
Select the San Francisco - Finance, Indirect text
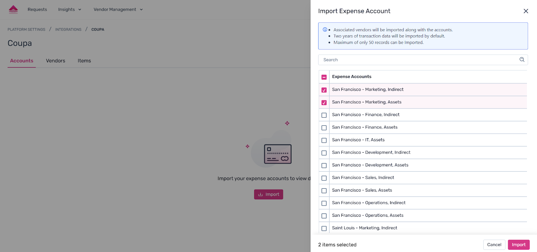[366, 115]
